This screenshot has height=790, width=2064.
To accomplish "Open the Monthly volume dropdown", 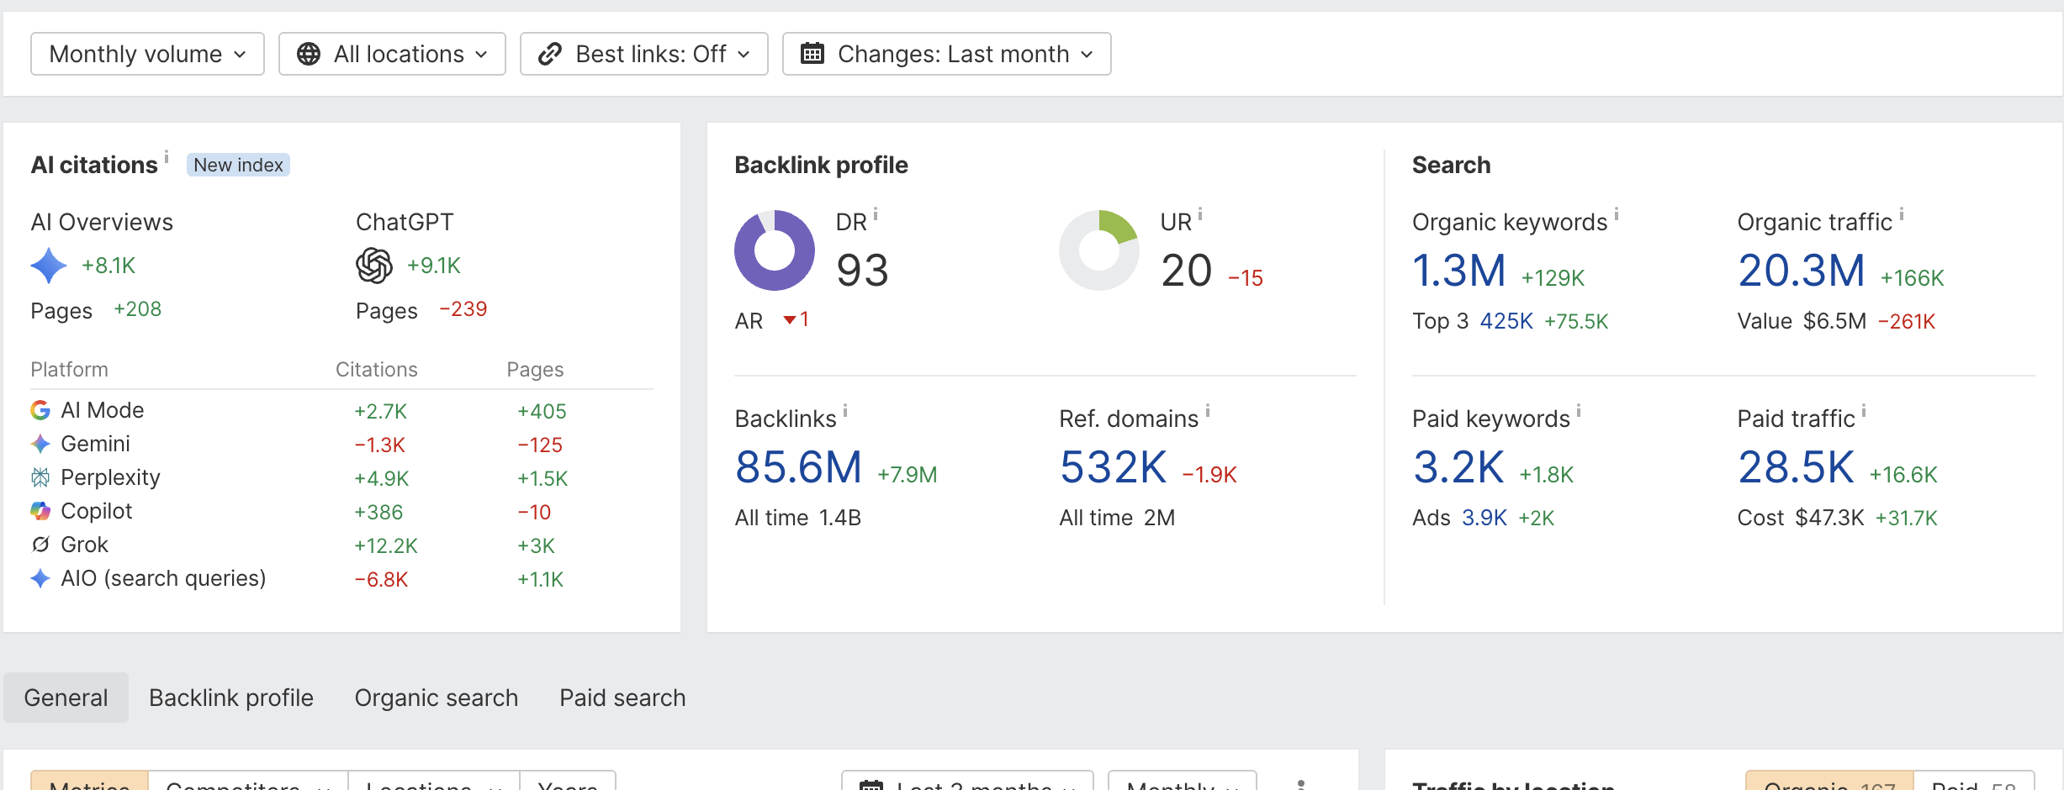I will point(148,54).
